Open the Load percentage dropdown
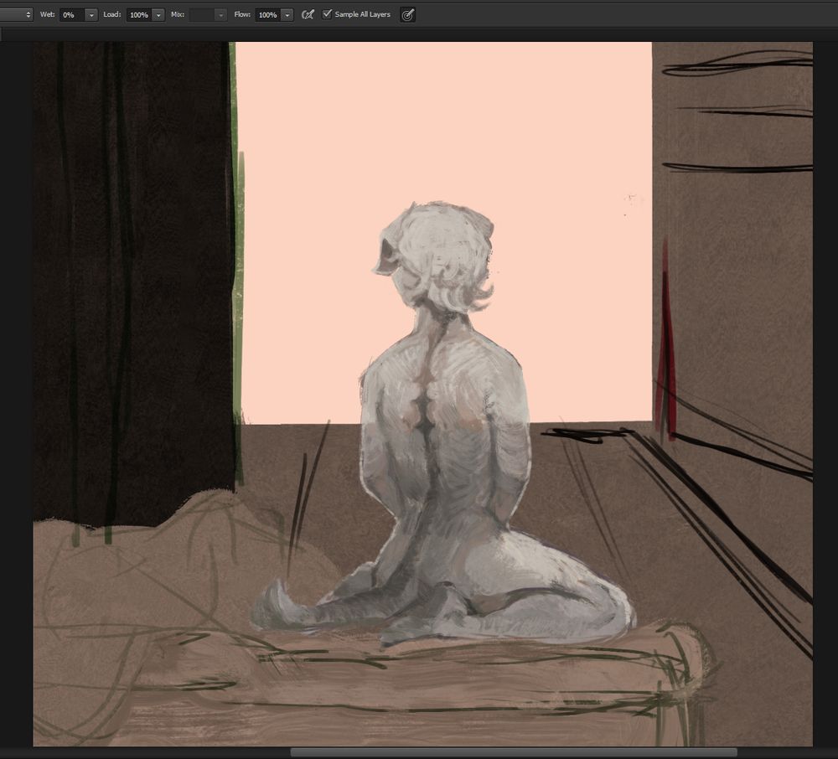 (158, 14)
